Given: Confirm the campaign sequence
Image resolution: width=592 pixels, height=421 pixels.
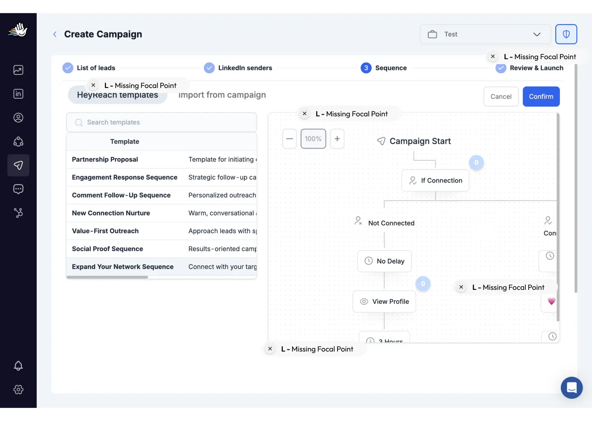Looking at the screenshot, I should (x=541, y=96).
